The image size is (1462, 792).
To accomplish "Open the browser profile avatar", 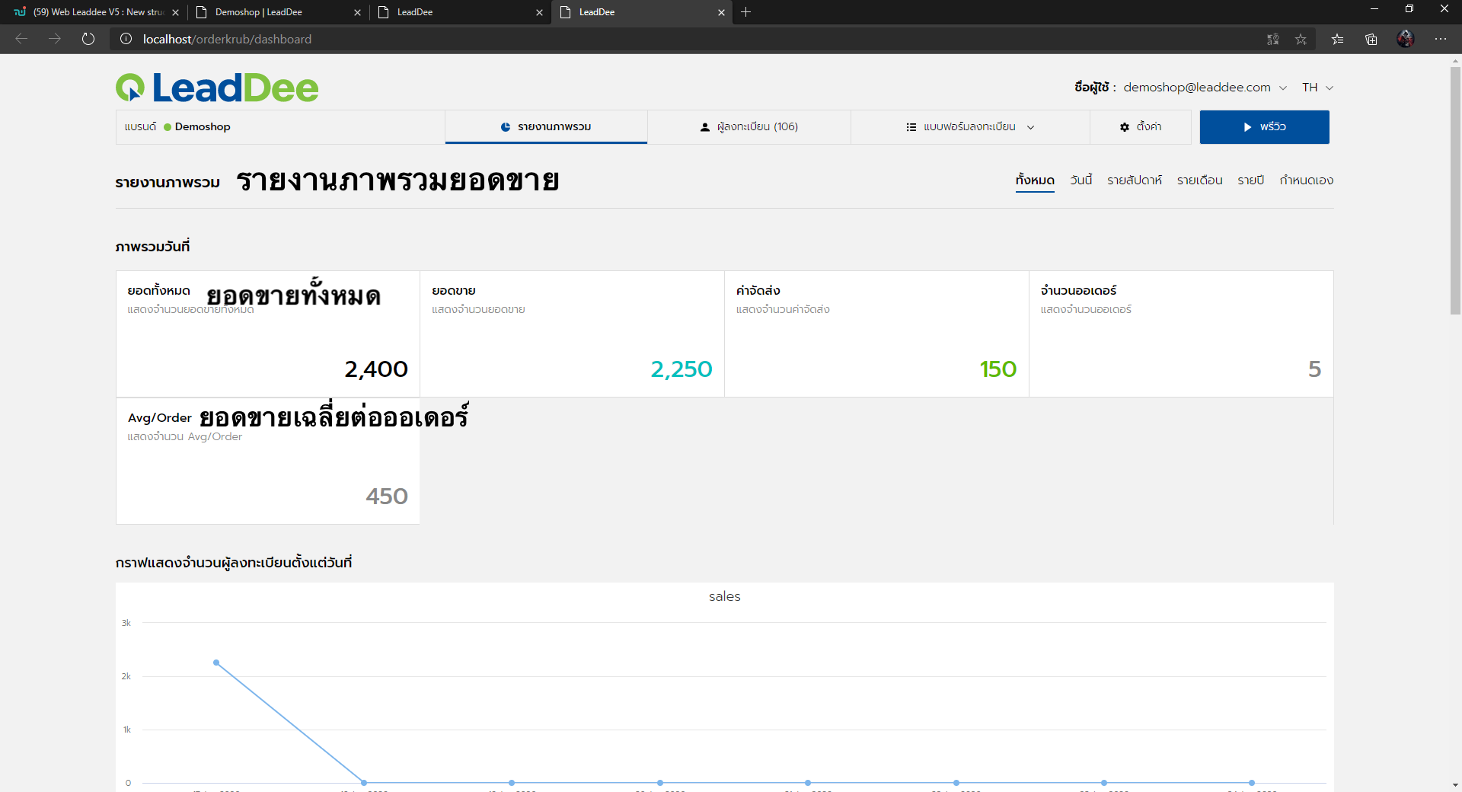I will click(x=1406, y=39).
